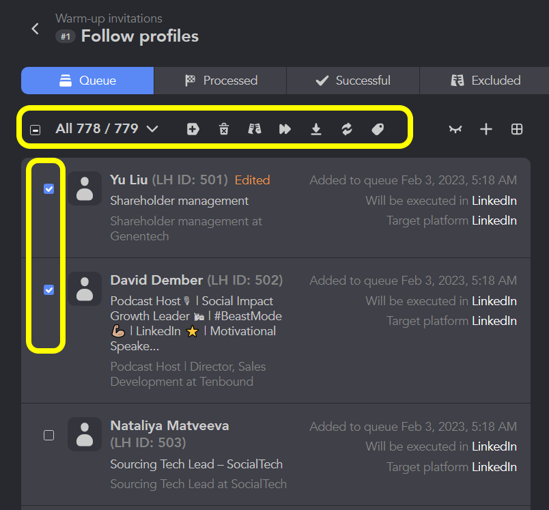Screen dimensions: 549x510
Task: Click the exclude icon in the action bar
Action: (255, 129)
